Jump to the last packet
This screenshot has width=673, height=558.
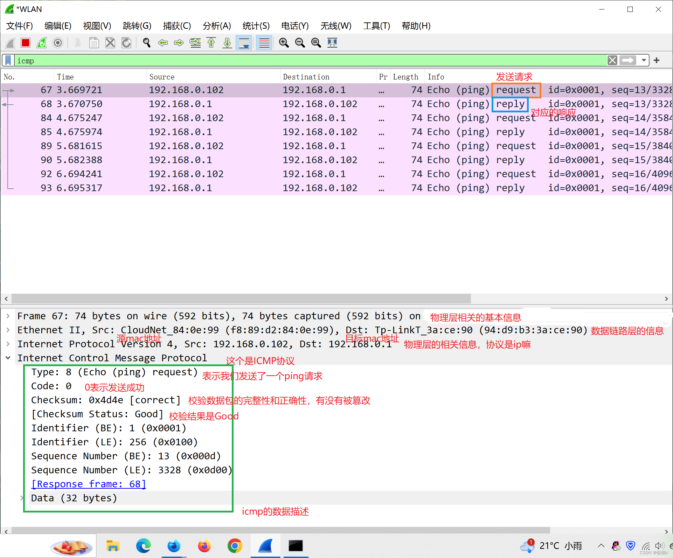(227, 43)
